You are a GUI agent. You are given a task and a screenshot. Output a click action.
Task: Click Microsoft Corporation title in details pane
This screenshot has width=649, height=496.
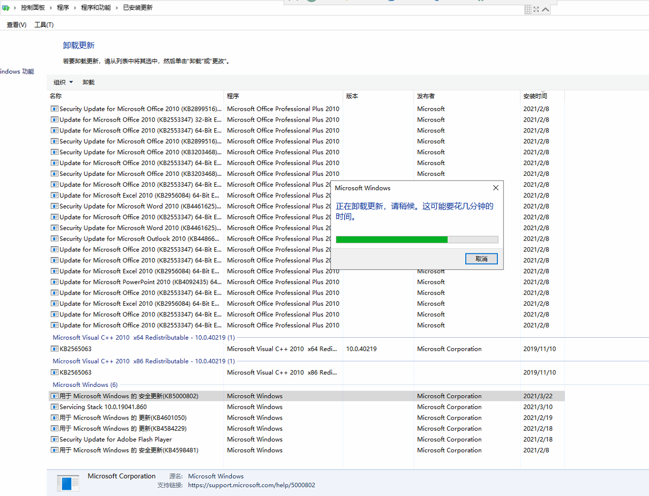pos(122,476)
